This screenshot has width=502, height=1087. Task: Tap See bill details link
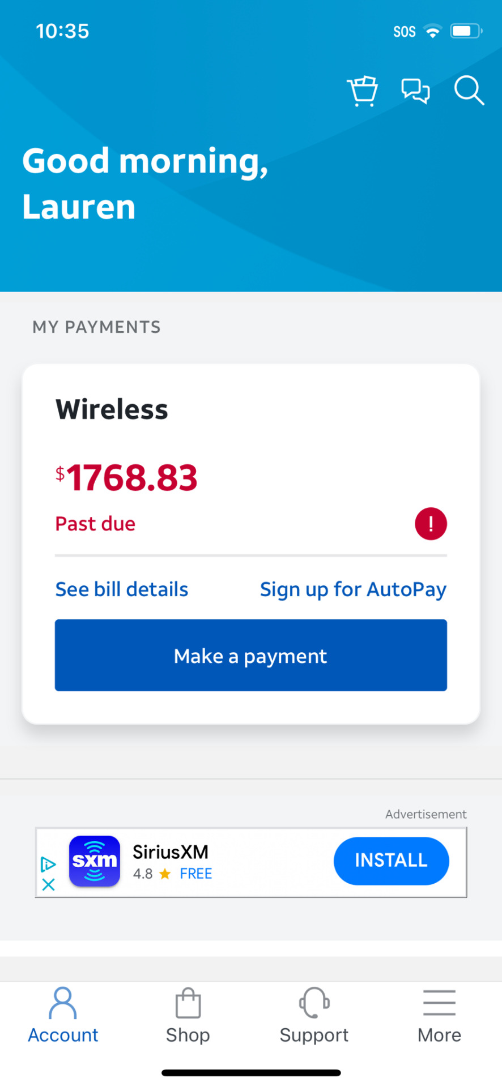coord(122,589)
